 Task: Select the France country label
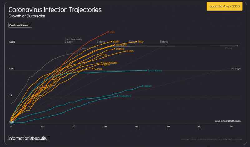[120, 49]
